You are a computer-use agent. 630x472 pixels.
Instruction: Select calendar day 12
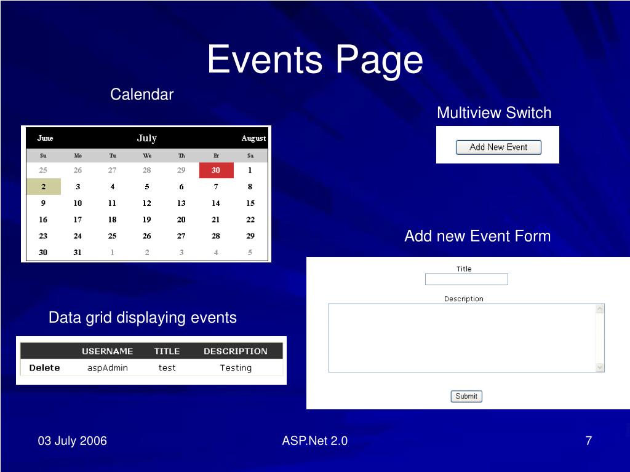point(147,203)
